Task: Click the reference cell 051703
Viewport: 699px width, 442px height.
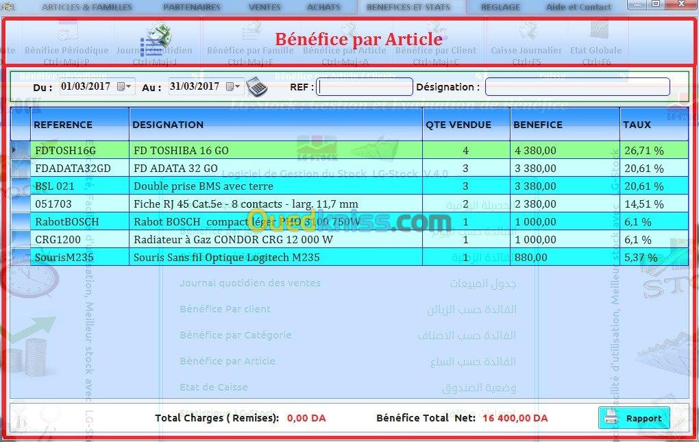Action: point(79,204)
